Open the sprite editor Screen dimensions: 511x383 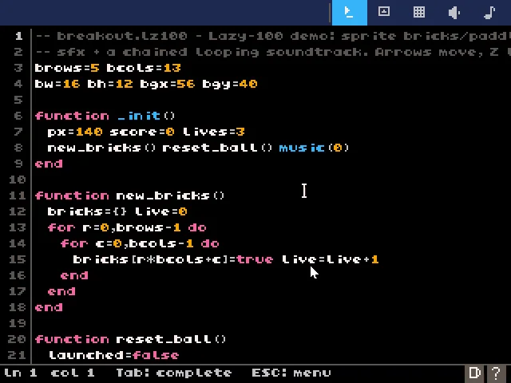(384, 13)
